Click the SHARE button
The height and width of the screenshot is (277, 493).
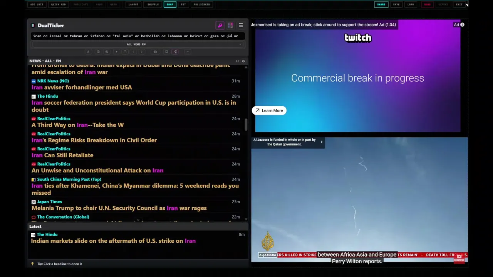click(381, 5)
